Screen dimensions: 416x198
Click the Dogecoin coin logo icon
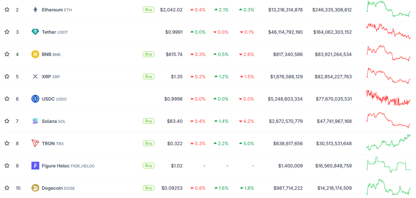pyautogui.click(x=35, y=188)
